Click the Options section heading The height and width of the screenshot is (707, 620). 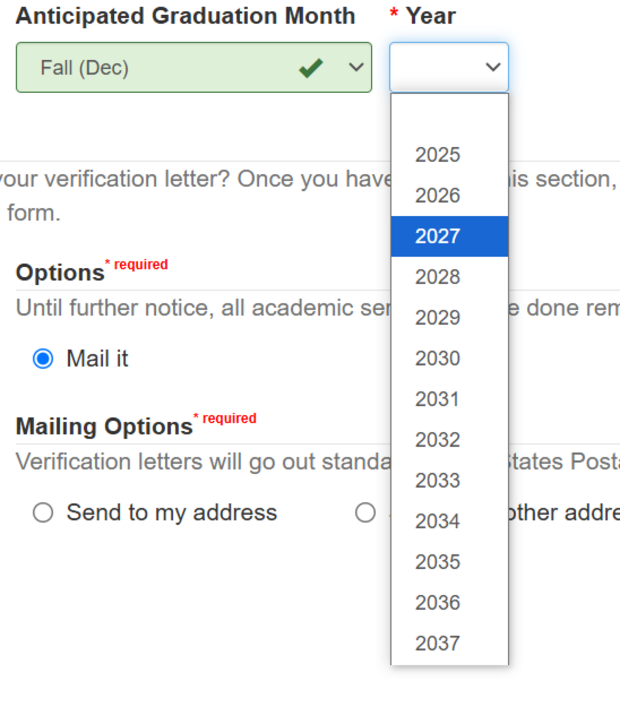pyautogui.click(x=59, y=272)
